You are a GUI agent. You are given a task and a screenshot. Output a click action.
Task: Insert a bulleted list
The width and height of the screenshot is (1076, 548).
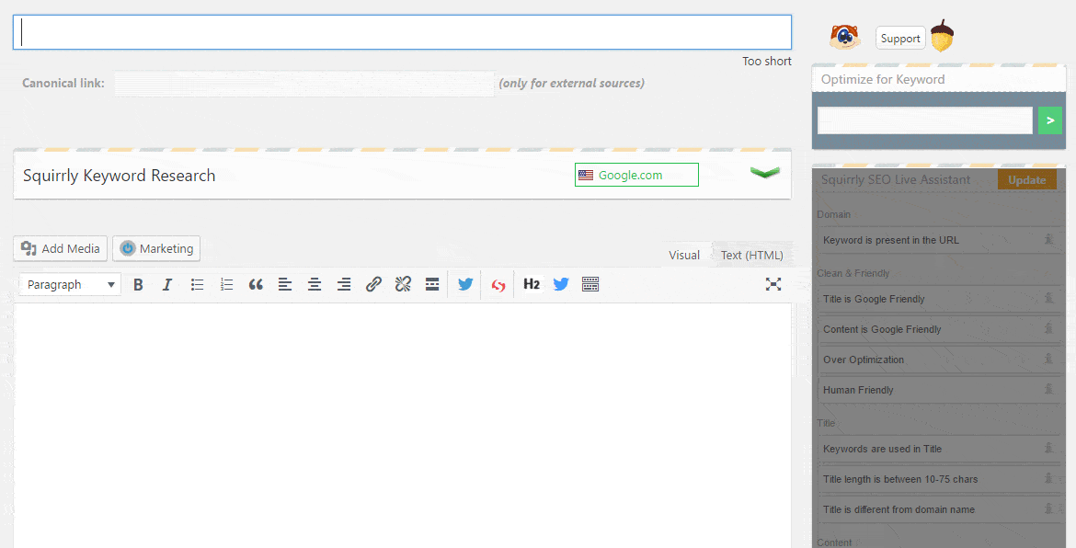pos(197,285)
